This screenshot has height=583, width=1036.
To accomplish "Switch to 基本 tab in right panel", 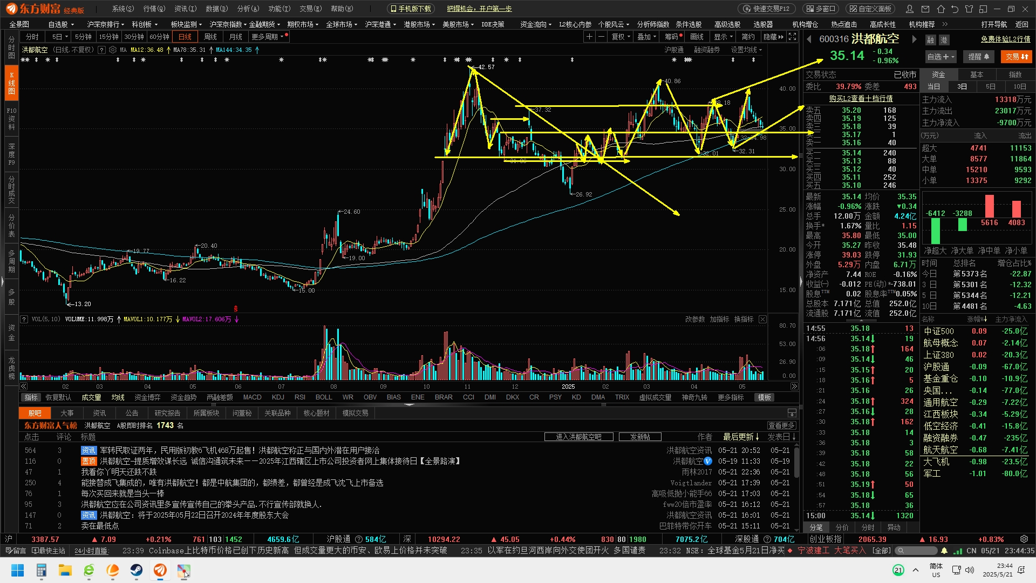I will click(977, 74).
